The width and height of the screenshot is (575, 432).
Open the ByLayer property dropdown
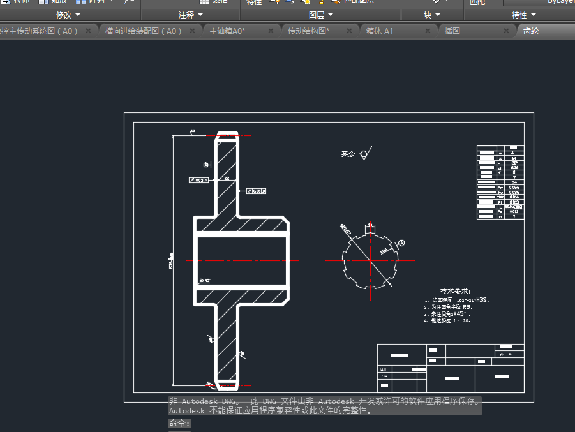pos(539,2)
